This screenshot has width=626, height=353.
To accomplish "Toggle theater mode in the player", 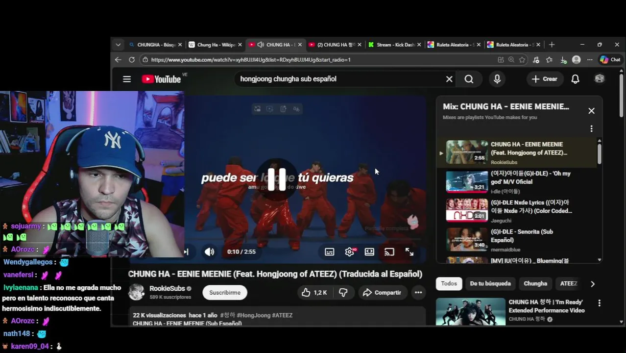I will 369,252.
